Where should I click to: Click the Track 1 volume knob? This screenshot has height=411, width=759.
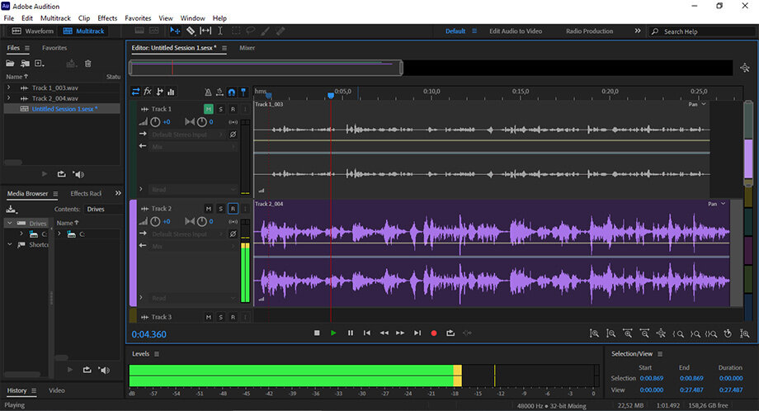pos(154,122)
